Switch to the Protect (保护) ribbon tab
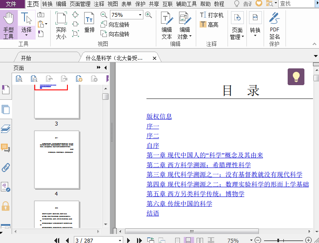319x243 pixels. 140,4
